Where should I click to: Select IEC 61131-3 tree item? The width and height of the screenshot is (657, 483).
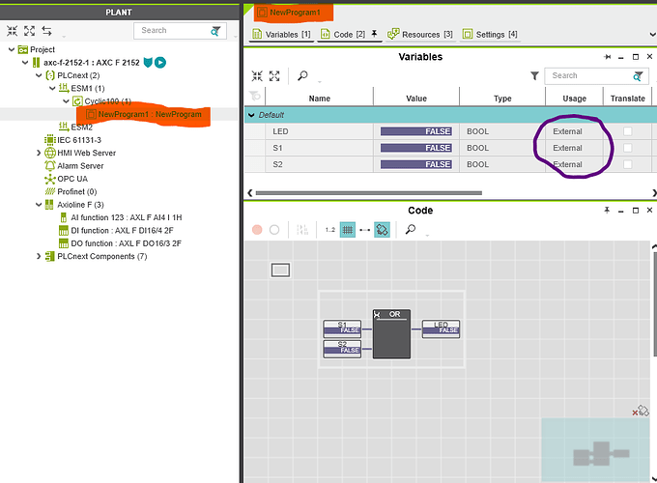73,140
